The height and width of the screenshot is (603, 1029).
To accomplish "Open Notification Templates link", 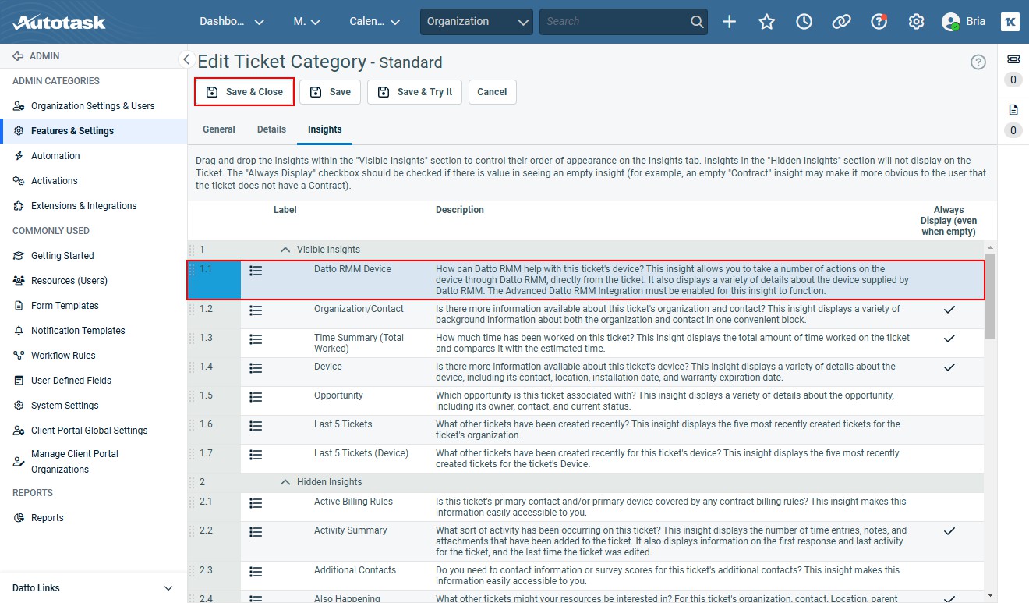I will click(78, 331).
